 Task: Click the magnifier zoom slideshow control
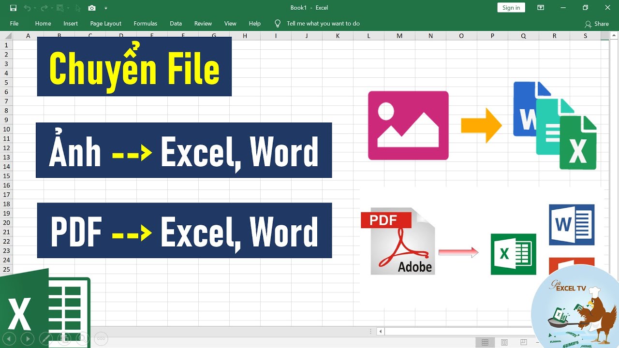tap(82, 339)
